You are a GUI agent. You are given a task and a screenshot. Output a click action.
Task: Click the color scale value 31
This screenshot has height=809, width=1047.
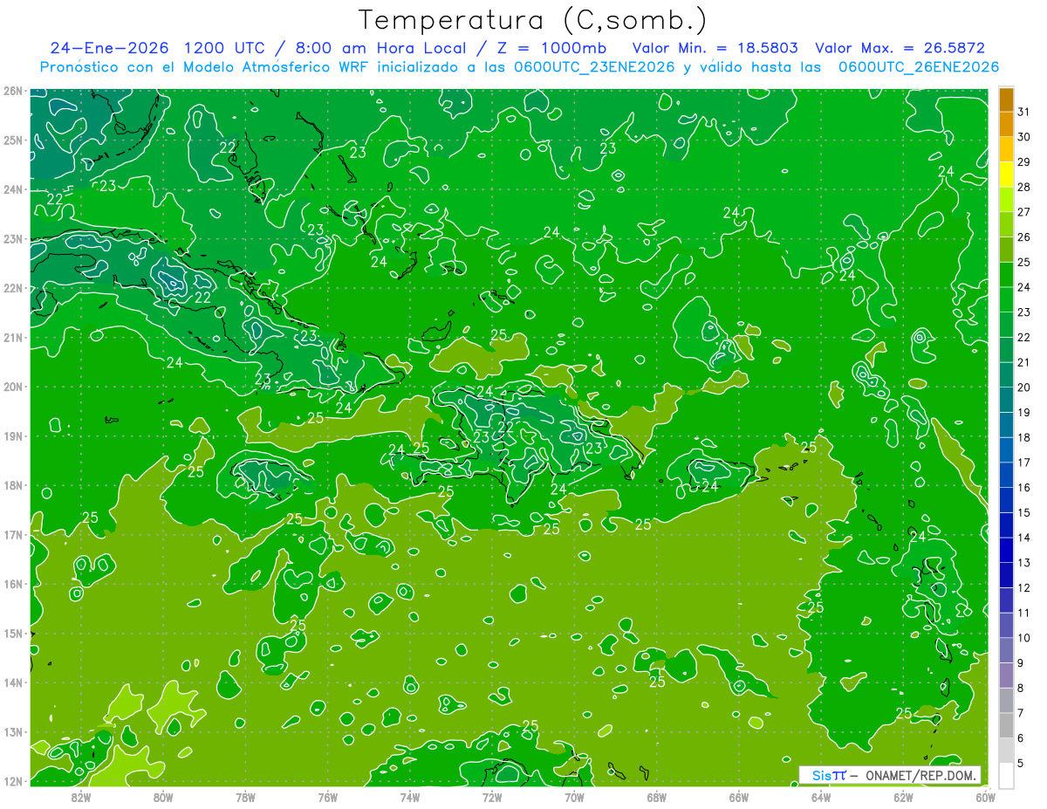pos(1024,112)
